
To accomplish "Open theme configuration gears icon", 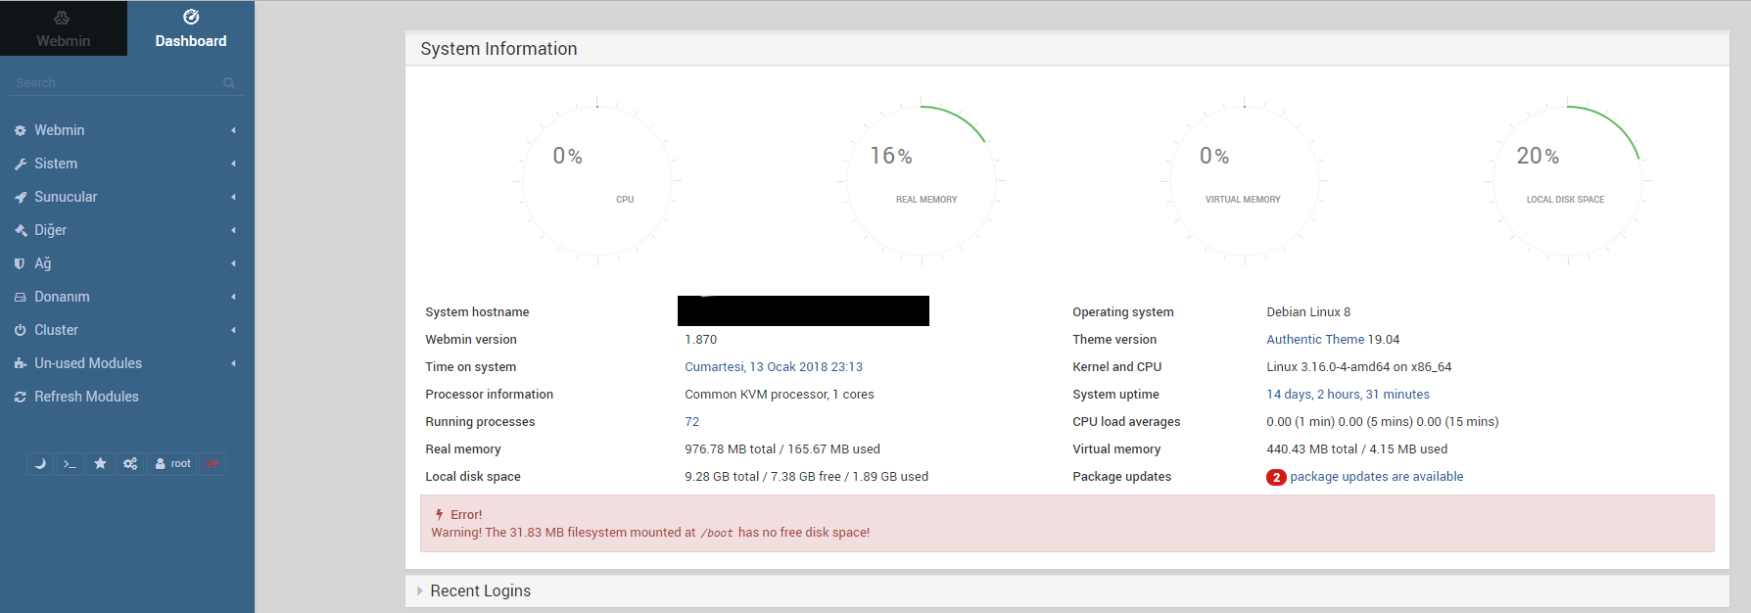I will (130, 464).
